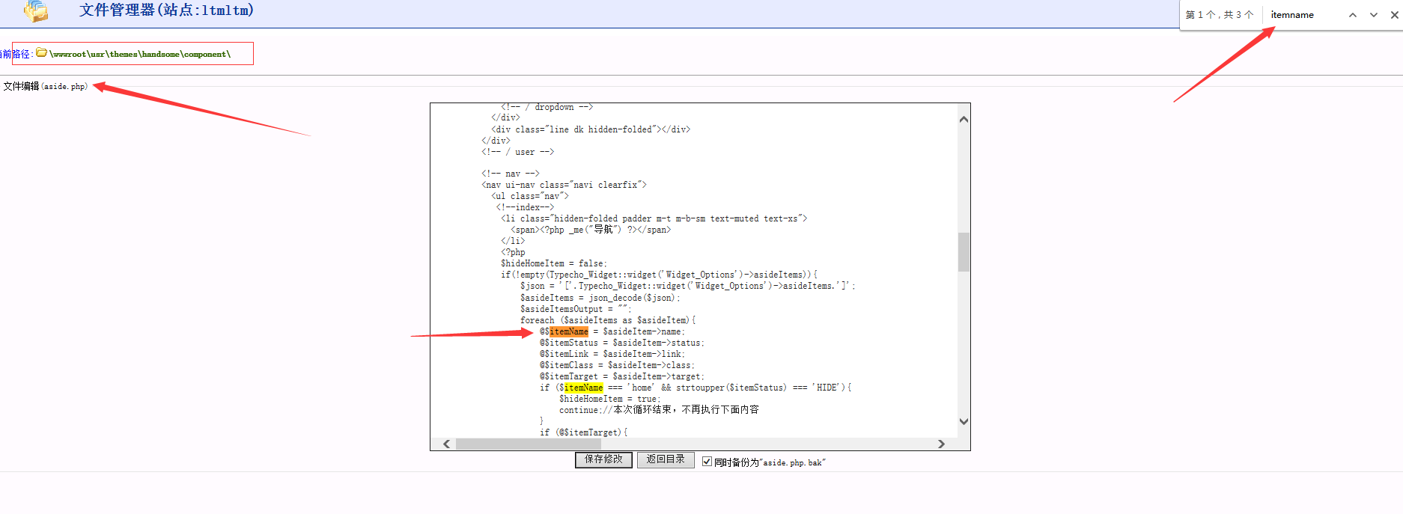This screenshot has height=514, width=1403.
Task: Go to previous find match arrow
Action: pos(1352,15)
